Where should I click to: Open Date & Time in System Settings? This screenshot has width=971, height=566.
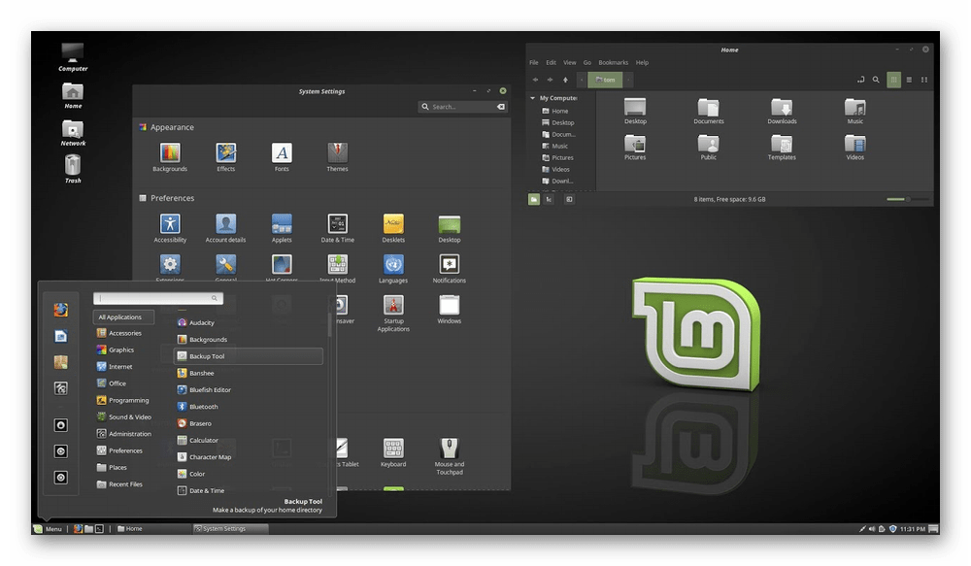pos(338,228)
